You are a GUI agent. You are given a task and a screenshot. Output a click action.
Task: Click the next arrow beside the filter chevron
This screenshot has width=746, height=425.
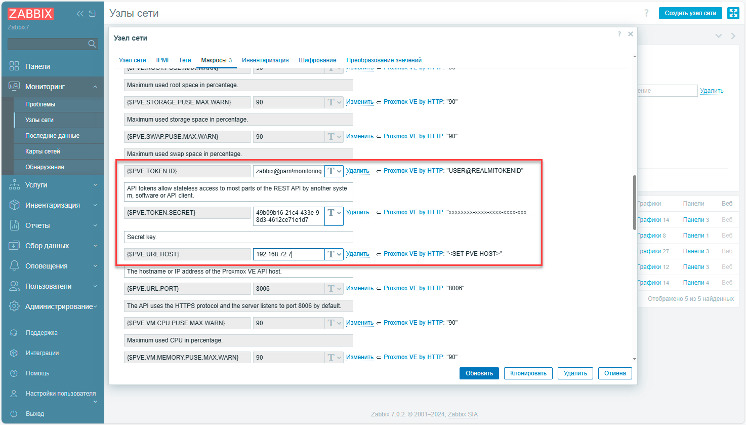coord(733,36)
